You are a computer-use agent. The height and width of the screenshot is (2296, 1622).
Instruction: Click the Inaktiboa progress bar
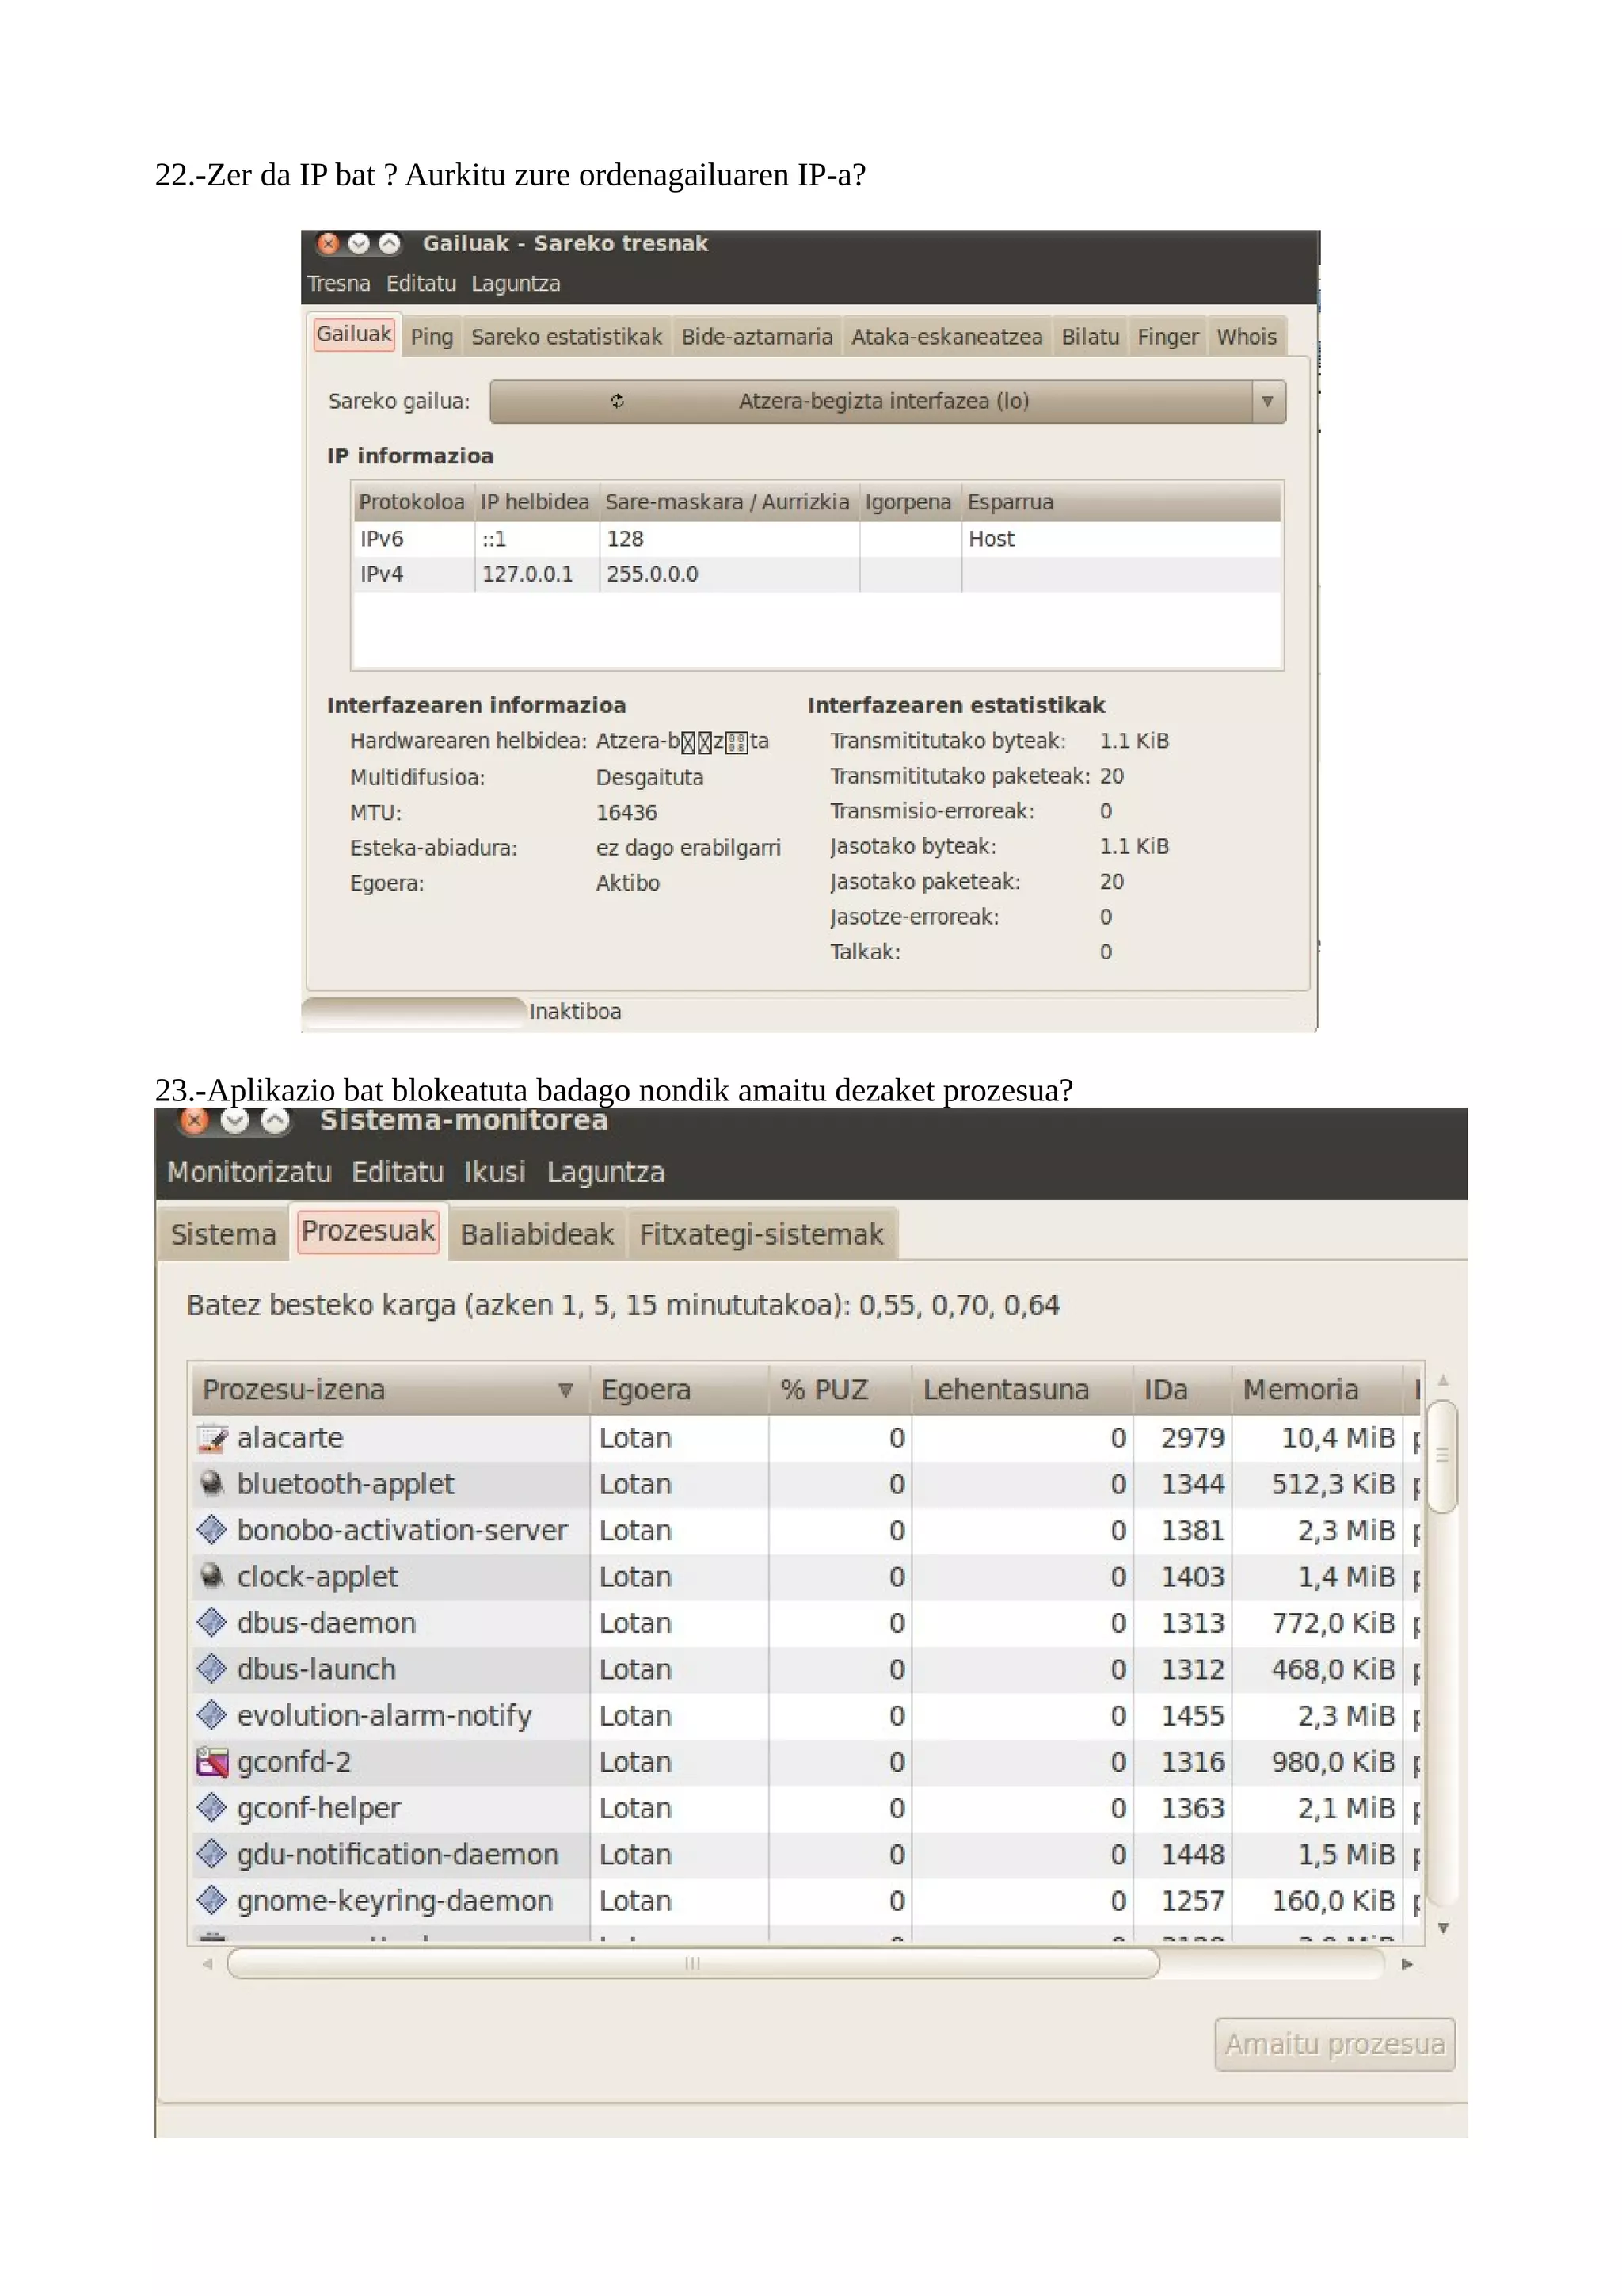(x=413, y=1011)
